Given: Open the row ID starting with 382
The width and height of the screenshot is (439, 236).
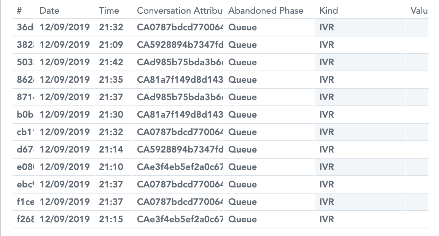Looking at the screenshot, I should 25,45.
